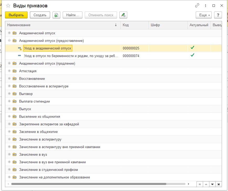Viewport: 228px width, 191px height.
Task: Jump to list bottom arrow button
Action: (x=219, y=184)
